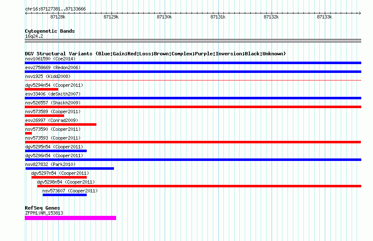Select the esv2758669 (Redon2006) variant bar

click(x=193, y=72)
